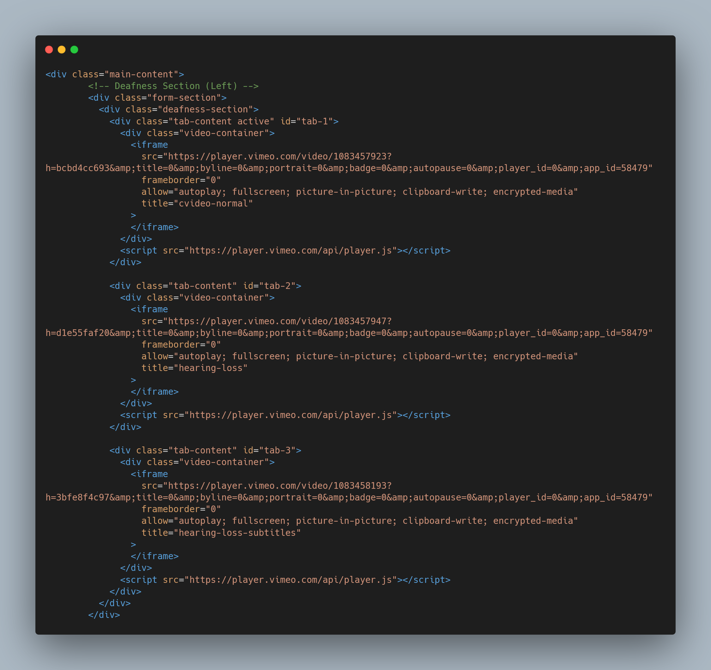This screenshot has height=670, width=711.
Task: Click the Deafness Section (Left) comment
Action: pyautogui.click(x=173, y=86)
